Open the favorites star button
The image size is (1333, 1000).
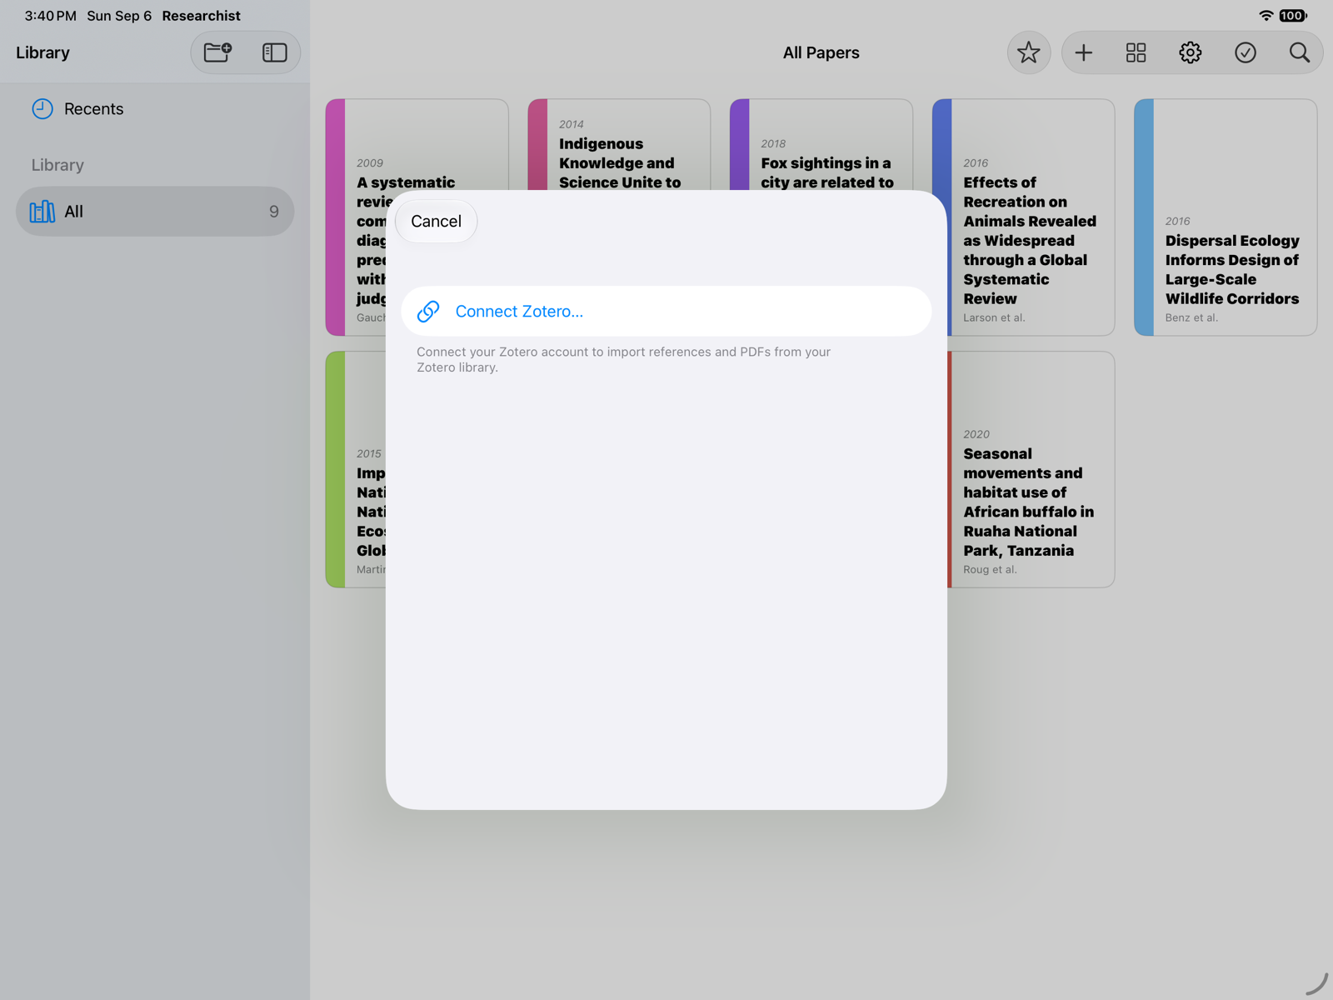point(1029,53)
